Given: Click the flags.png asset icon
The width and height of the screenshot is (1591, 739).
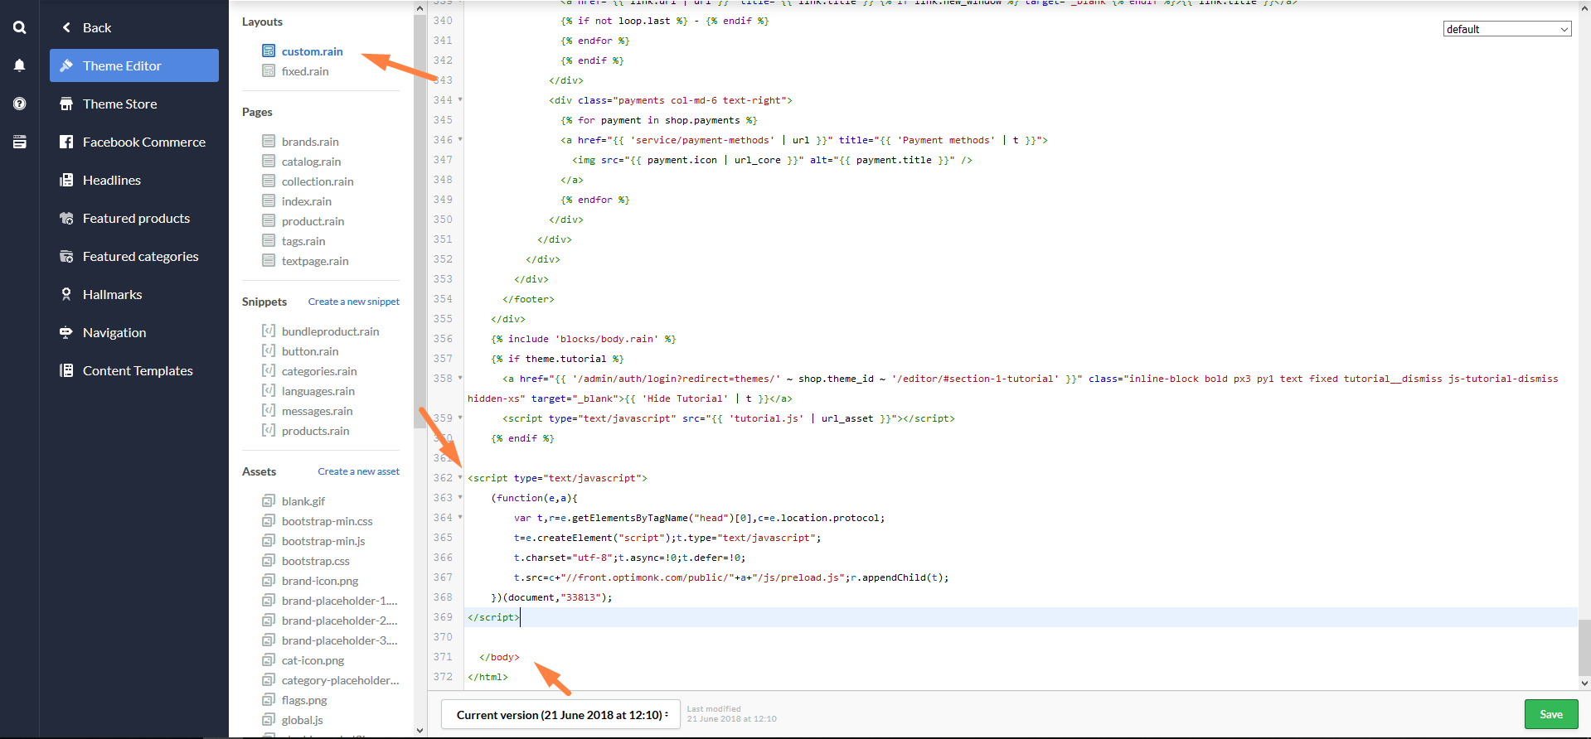Looking at the screenshot, I should tap(269, 699).
